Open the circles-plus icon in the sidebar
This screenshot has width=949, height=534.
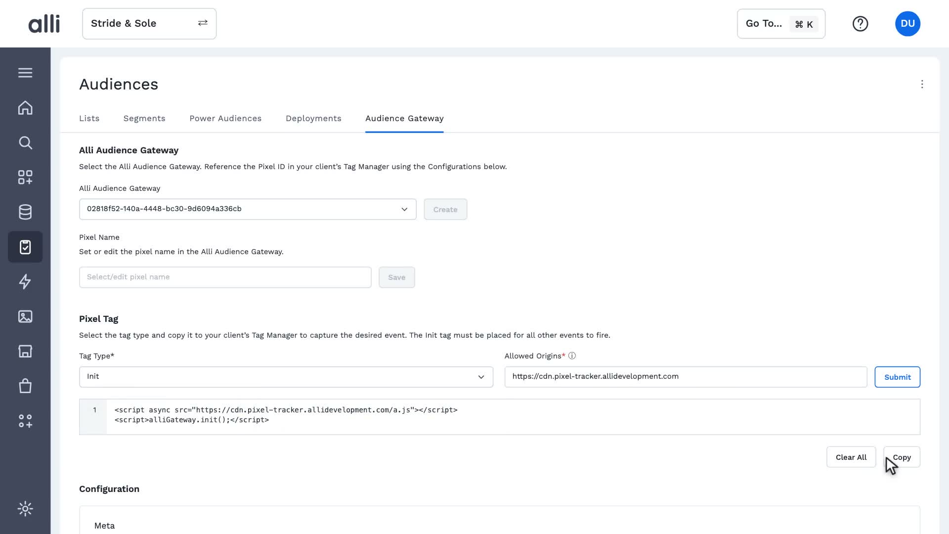[25, 421]
